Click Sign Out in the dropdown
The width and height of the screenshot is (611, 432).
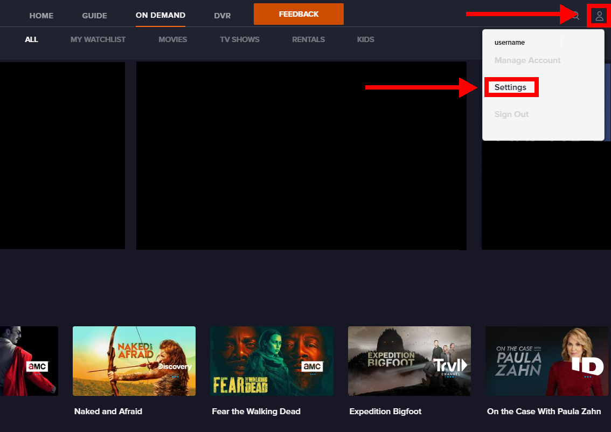[511, 114]
